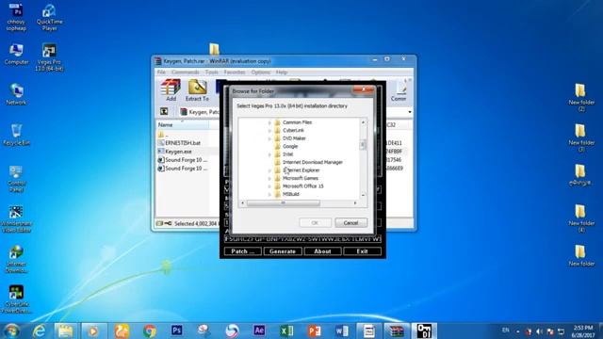Click the folder tree vertical scrollbar thumb
This screenshot has height=339, width=603.
tap(363, 145)
